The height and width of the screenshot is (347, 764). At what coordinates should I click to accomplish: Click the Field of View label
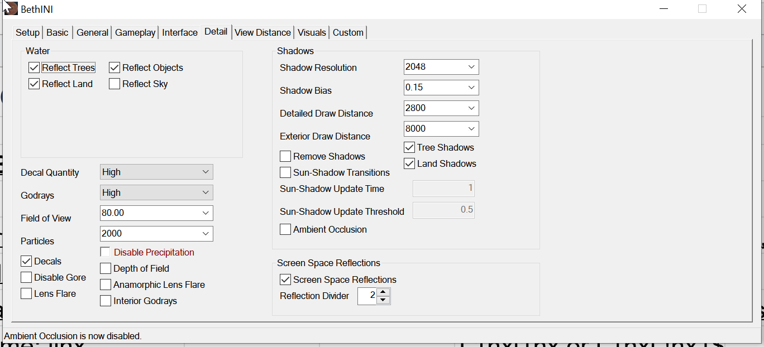tap(46, 218)
